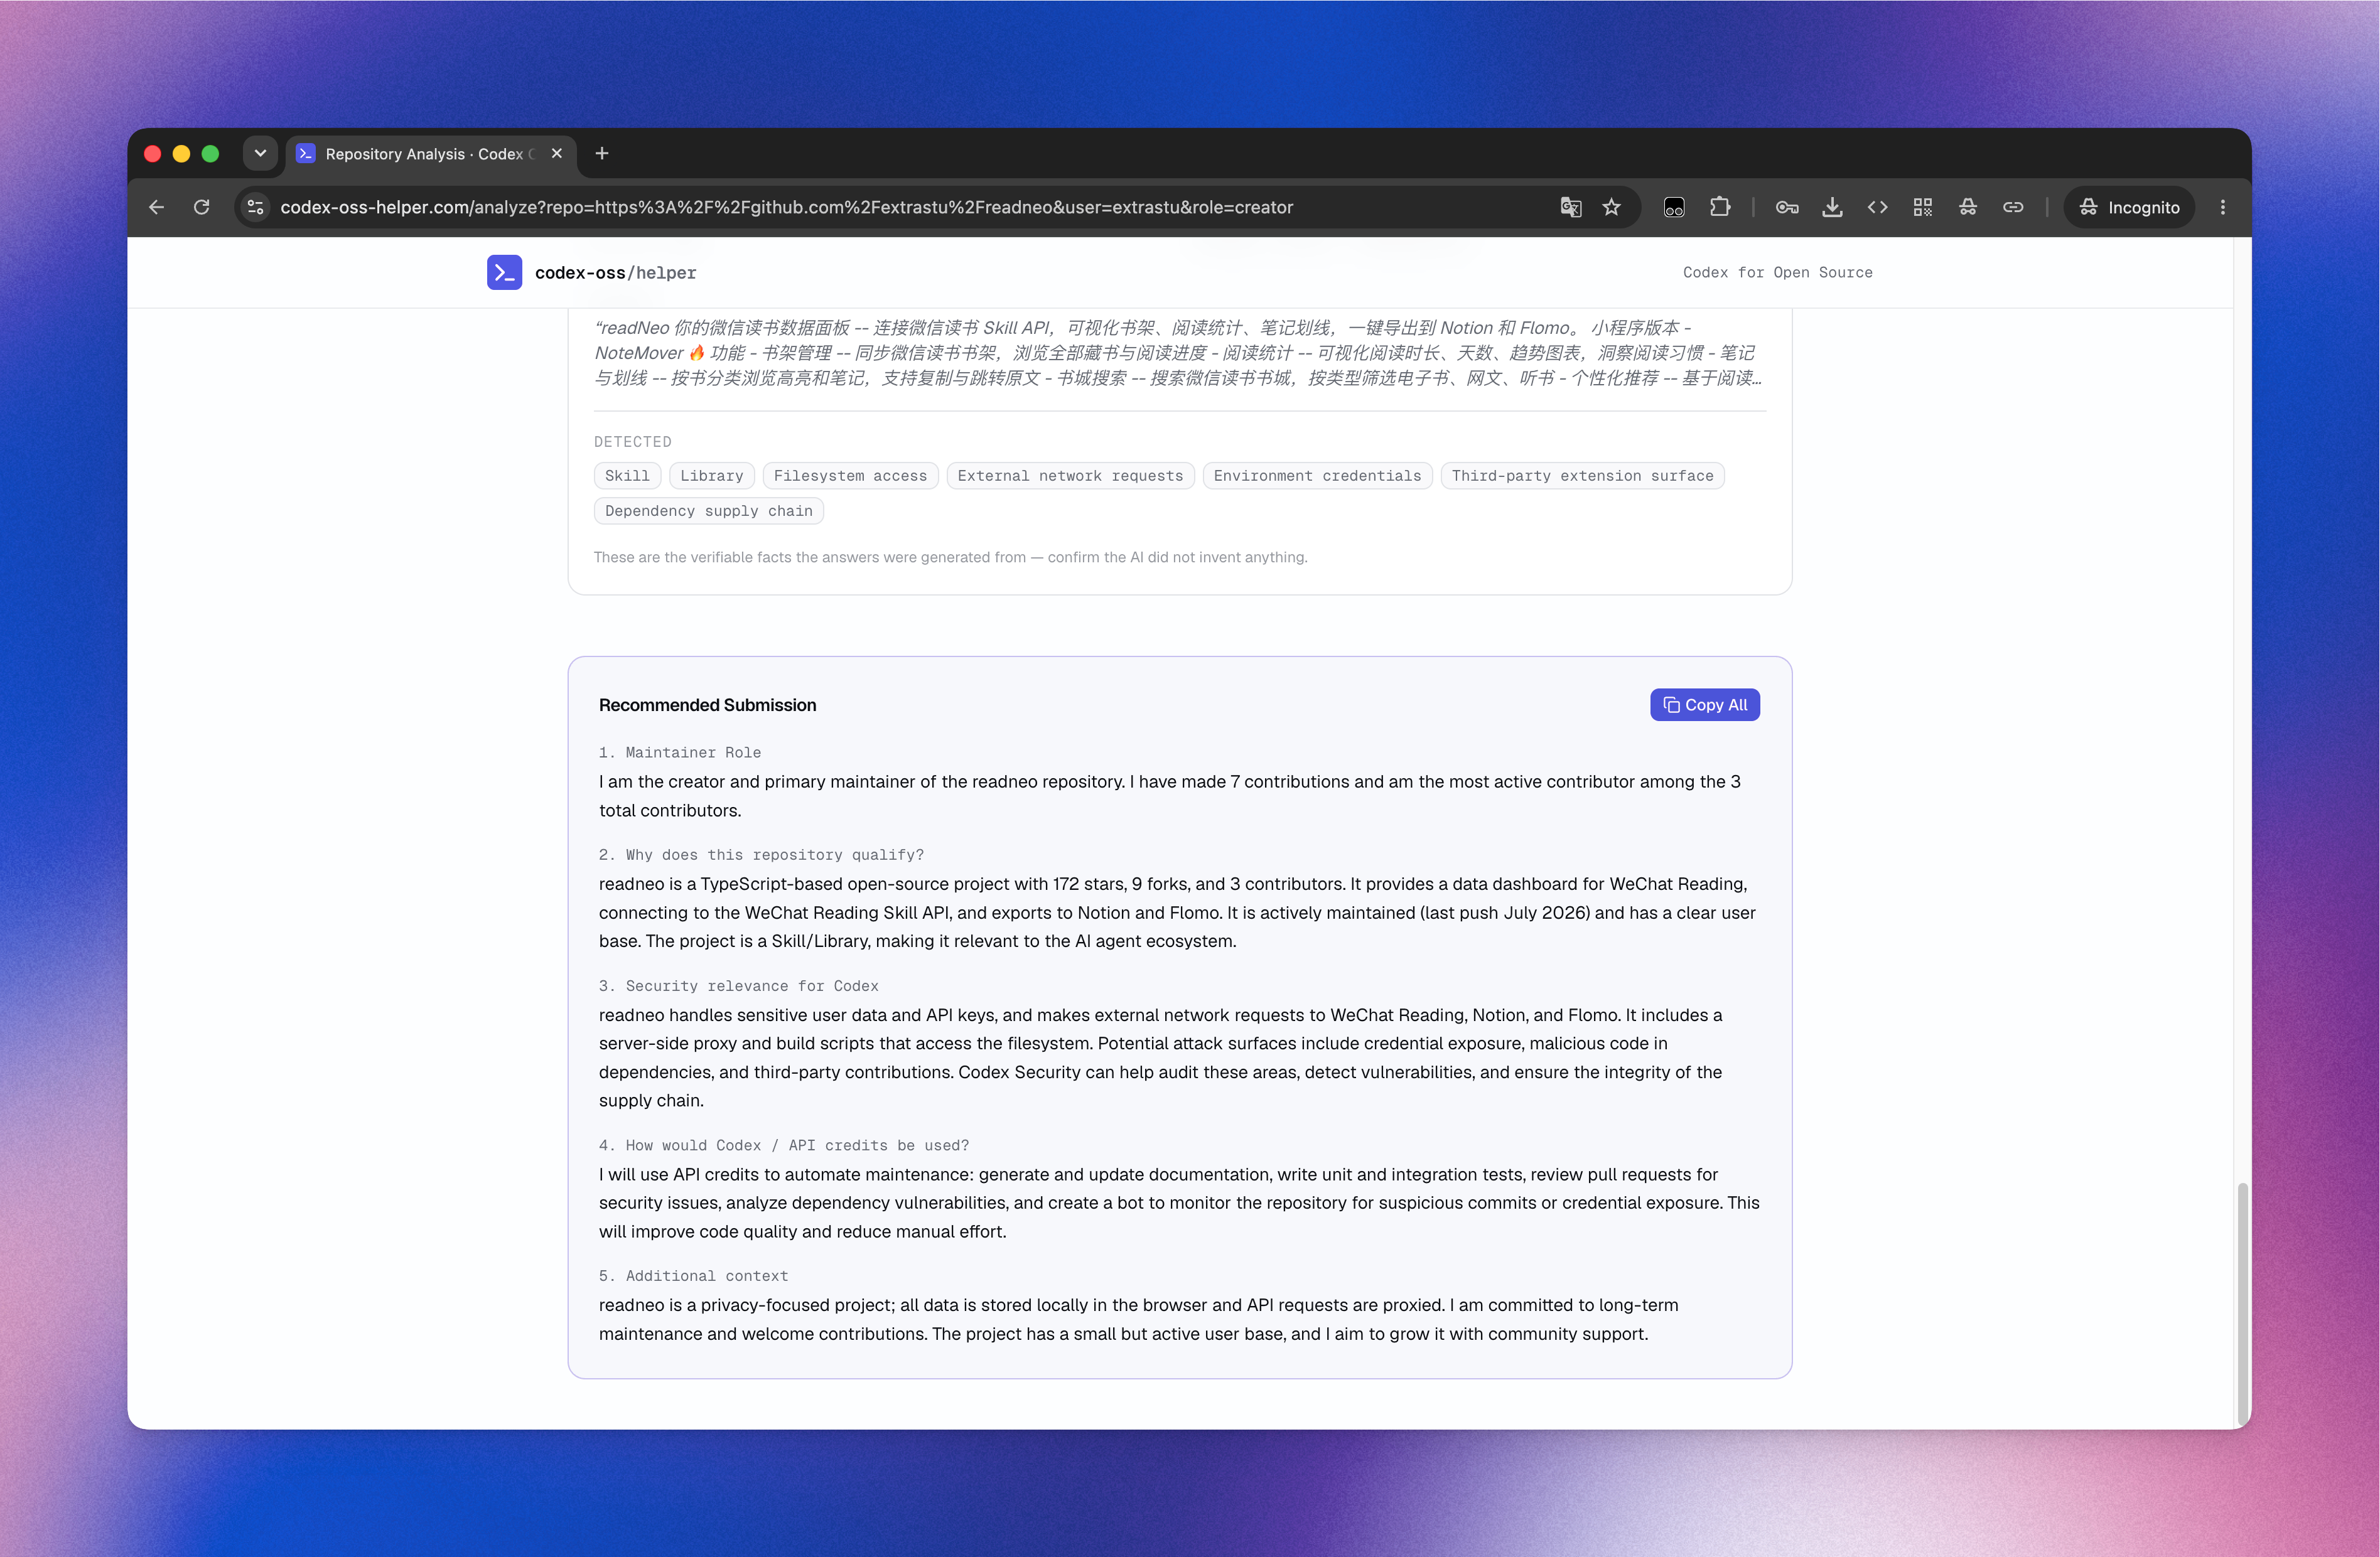This screenshot has height=1557, width=2380.
Task: Click the codex-oss helper logo icon
Action: tap(504, 272)
